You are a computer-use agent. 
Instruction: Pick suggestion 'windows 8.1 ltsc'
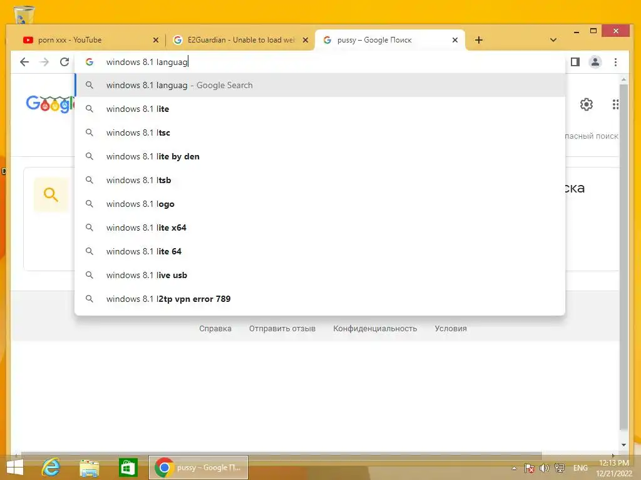320,132
